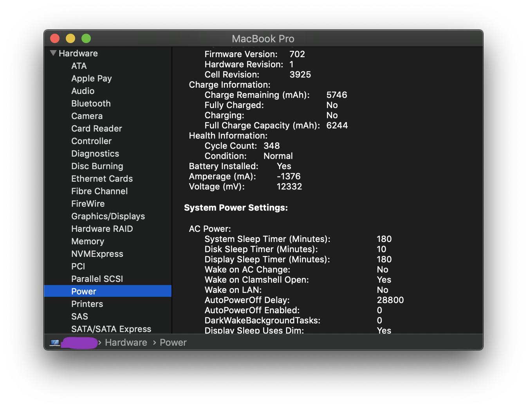
Task: Click the Amperage value -1376
Action: tap(289, 176)
